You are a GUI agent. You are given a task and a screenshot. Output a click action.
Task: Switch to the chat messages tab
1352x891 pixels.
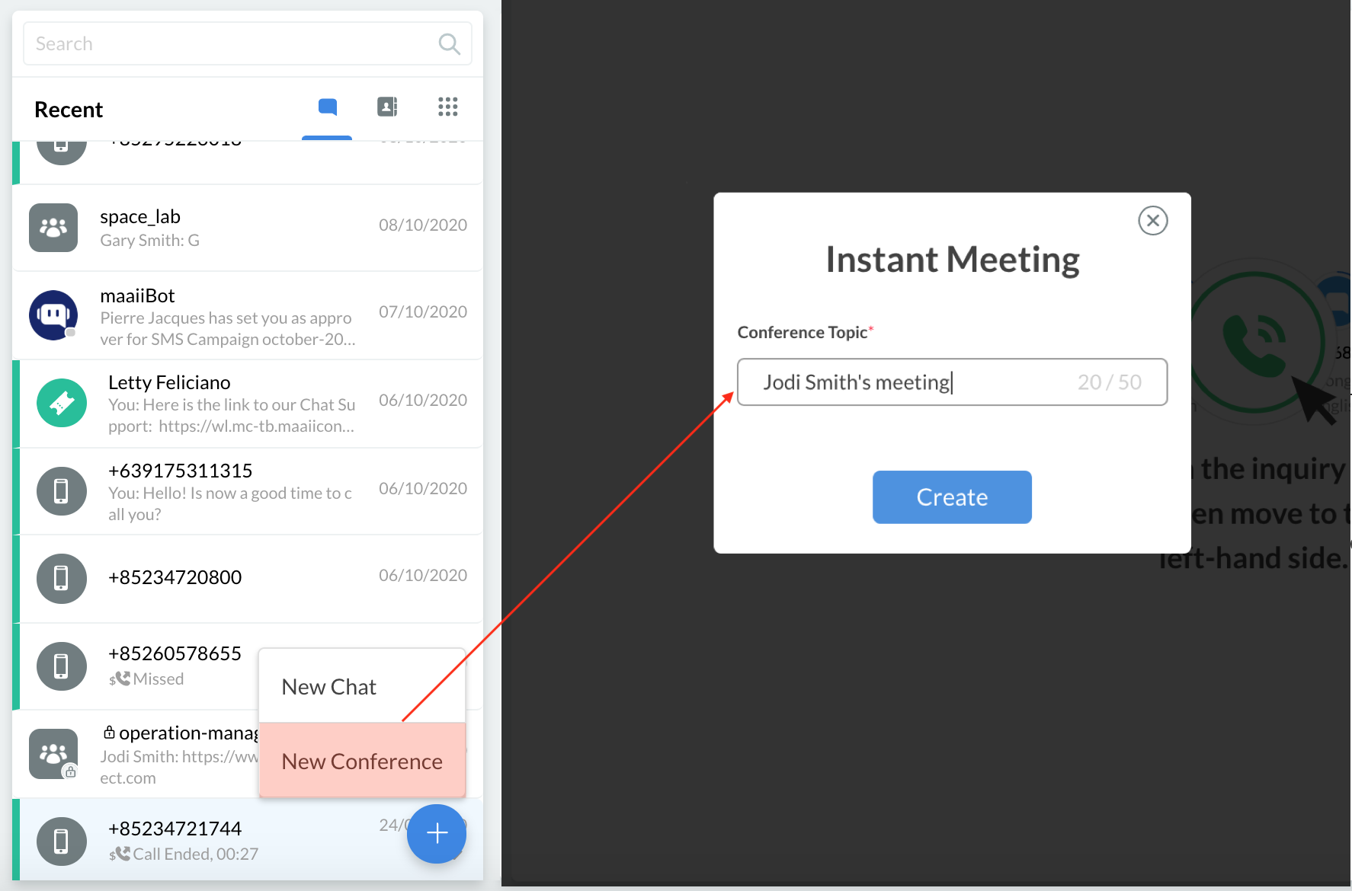click(x=328, y=107)
